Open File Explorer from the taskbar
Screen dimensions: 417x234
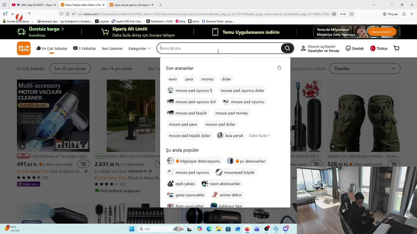coord(219,229)
